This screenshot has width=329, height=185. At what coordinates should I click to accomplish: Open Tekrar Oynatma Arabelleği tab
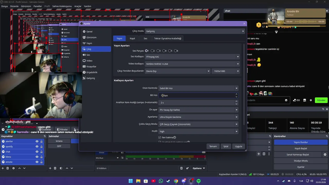click(168, 38)
